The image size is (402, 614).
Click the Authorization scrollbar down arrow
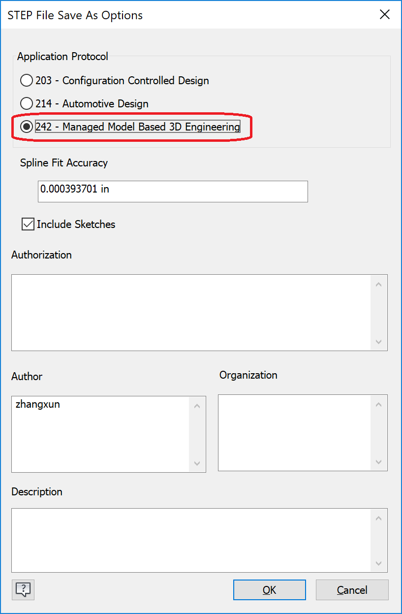coord(378,342)
